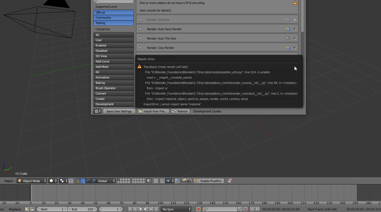Open the Object menu in 3D view header
381x212 pixels.
click(x=9, y=181)
